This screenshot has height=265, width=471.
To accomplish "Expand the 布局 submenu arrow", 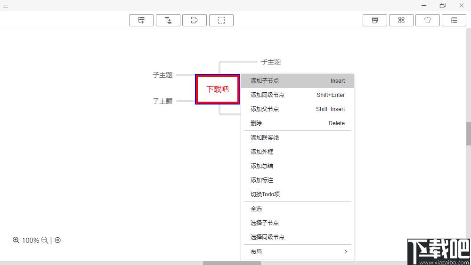I will [346, 252].
